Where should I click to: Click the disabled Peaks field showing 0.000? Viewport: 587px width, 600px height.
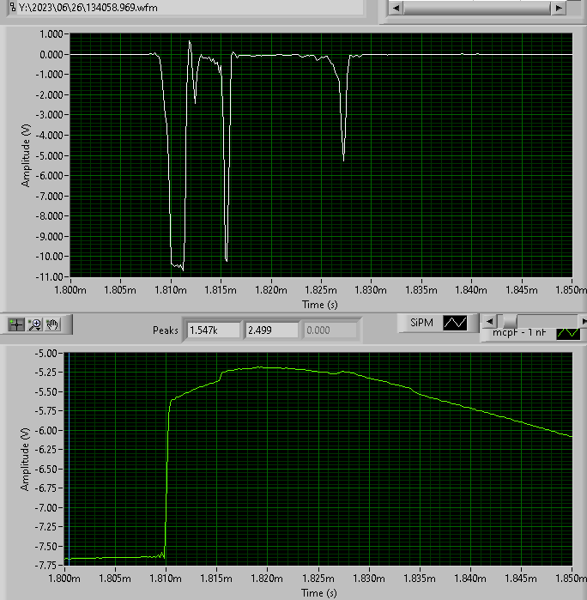click(x=330, y=330)
